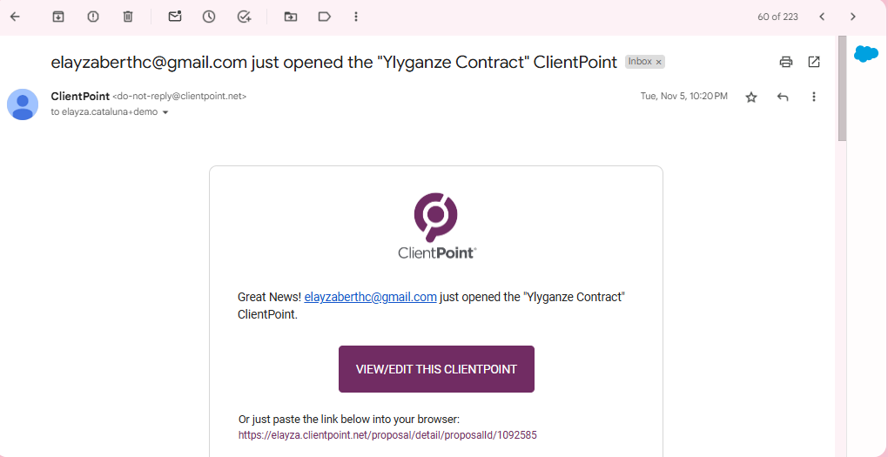The width and height of the screenshot is (888, 457).
Task: Open the Move to folder icon
Action: 291,17
